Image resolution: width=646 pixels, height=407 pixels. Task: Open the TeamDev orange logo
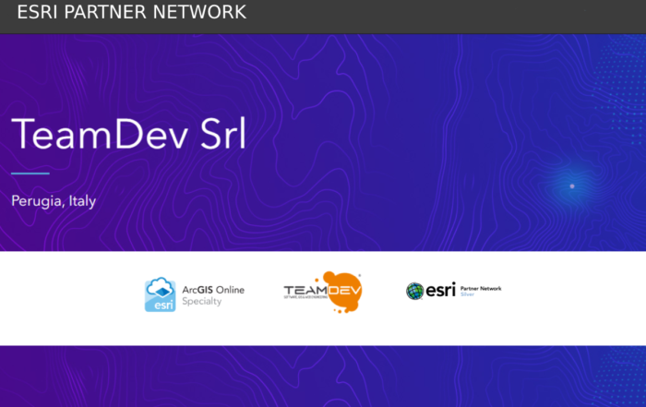323,292
